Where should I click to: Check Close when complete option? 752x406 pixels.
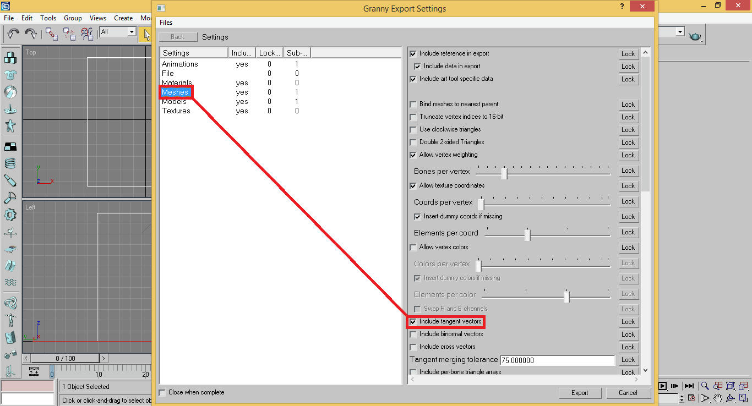pyautogui.click(x=162, y=393)
